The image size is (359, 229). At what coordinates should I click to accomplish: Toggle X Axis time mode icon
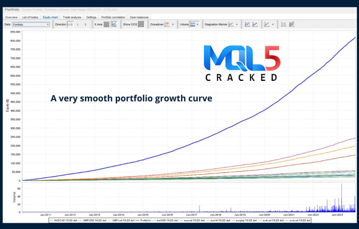click(x=114, y=24)
